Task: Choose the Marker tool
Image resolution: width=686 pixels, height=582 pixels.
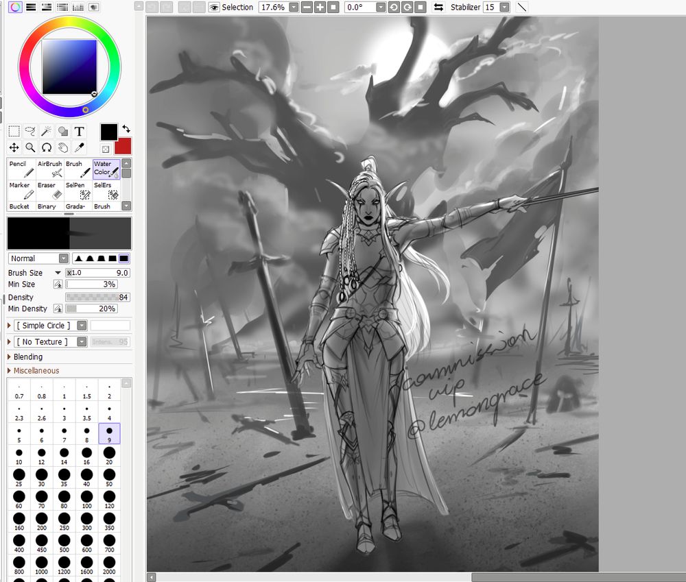Action: 21,190
